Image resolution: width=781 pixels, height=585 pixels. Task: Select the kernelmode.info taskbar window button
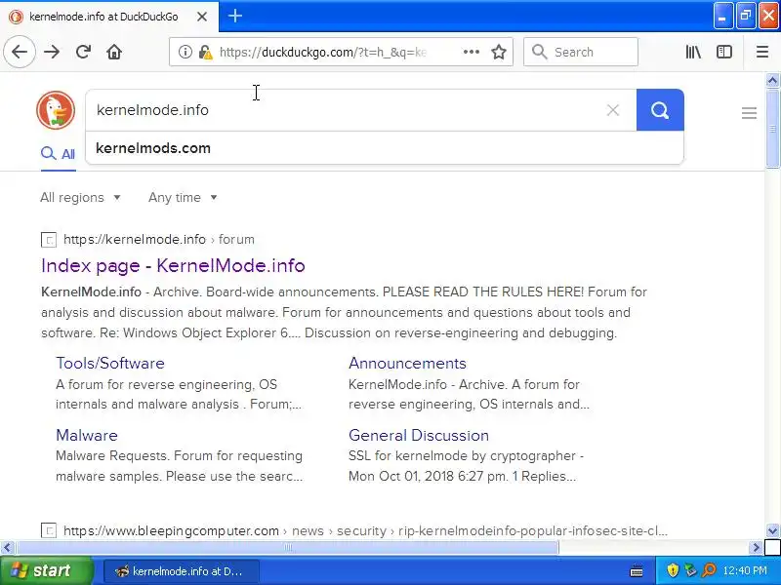[182, 571]
